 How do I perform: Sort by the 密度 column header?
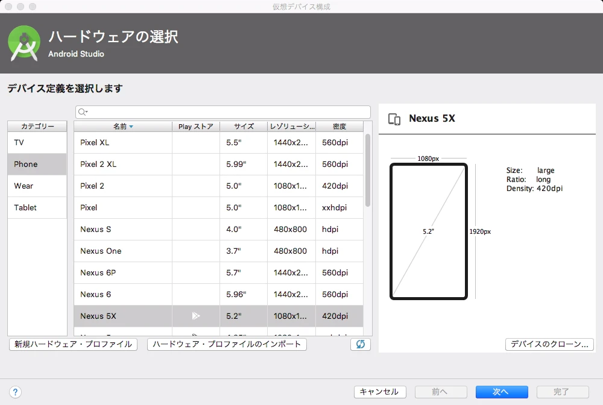click(x=339, y=127)
